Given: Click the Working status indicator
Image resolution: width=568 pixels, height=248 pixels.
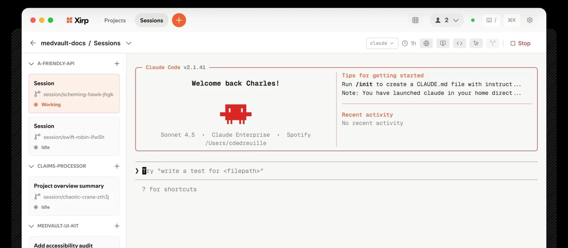Looking at the screenshot, I should [47, 105].
